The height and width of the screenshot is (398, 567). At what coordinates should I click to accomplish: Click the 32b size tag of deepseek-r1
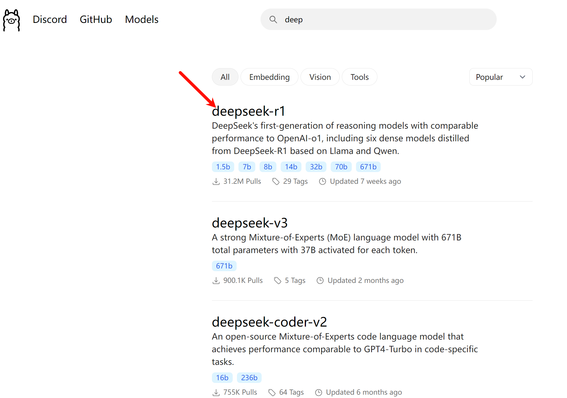(x=316, y=167)
